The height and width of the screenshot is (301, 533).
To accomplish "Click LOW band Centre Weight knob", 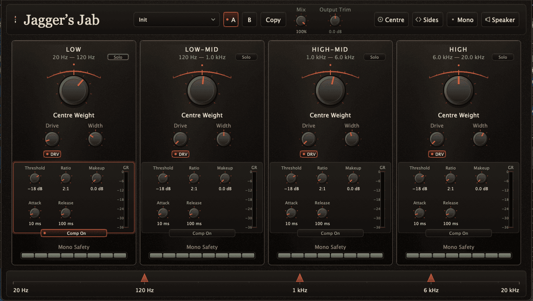I will tap(74, 90).
